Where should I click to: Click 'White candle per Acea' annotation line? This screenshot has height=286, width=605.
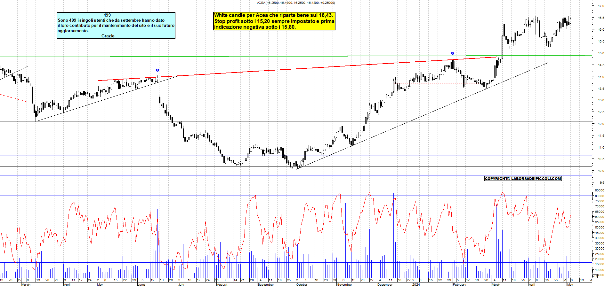click(274, 15)
